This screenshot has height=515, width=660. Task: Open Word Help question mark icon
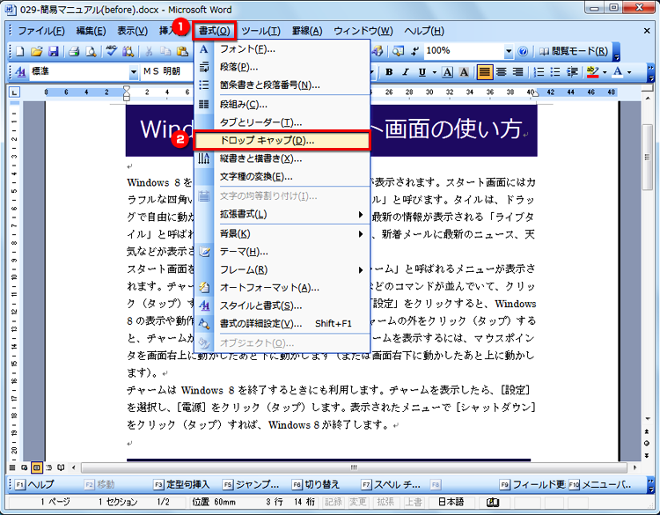(x=523, y=51)
